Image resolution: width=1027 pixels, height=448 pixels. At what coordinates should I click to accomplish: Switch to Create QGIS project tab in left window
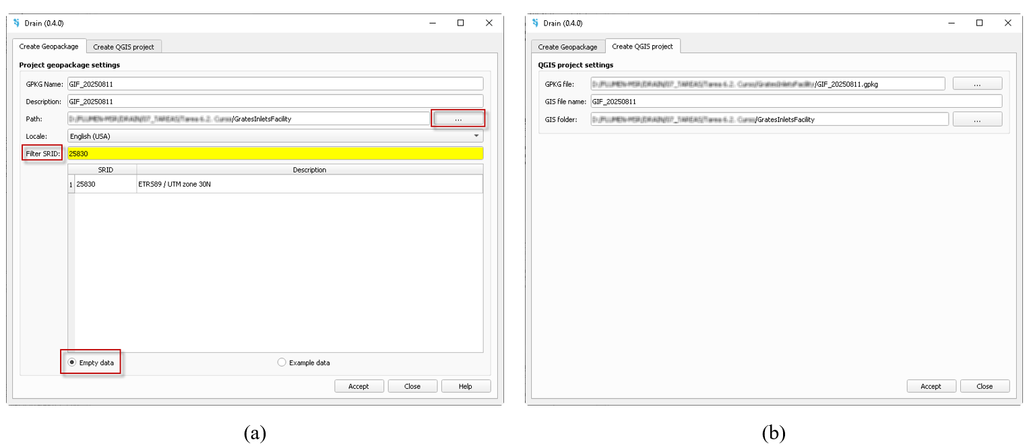(x=123, y=47)
